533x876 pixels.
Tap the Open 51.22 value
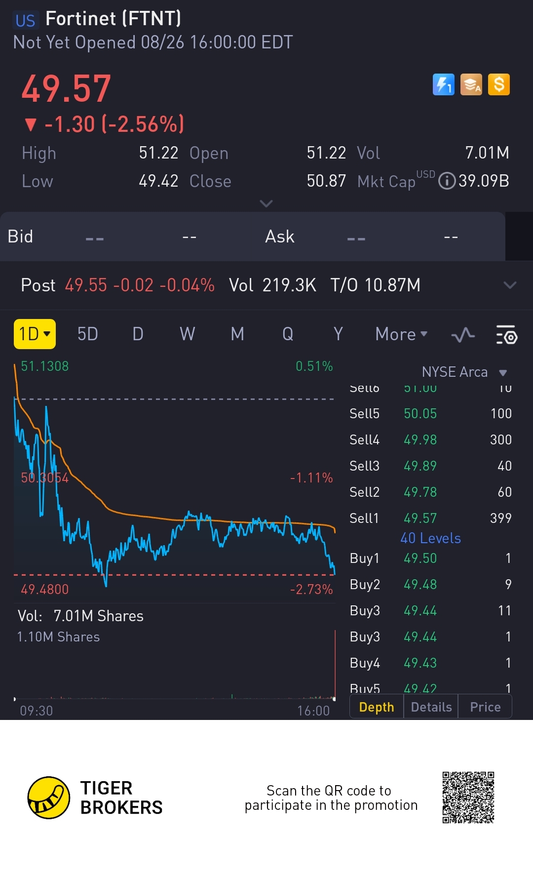(x=326, y=153)
